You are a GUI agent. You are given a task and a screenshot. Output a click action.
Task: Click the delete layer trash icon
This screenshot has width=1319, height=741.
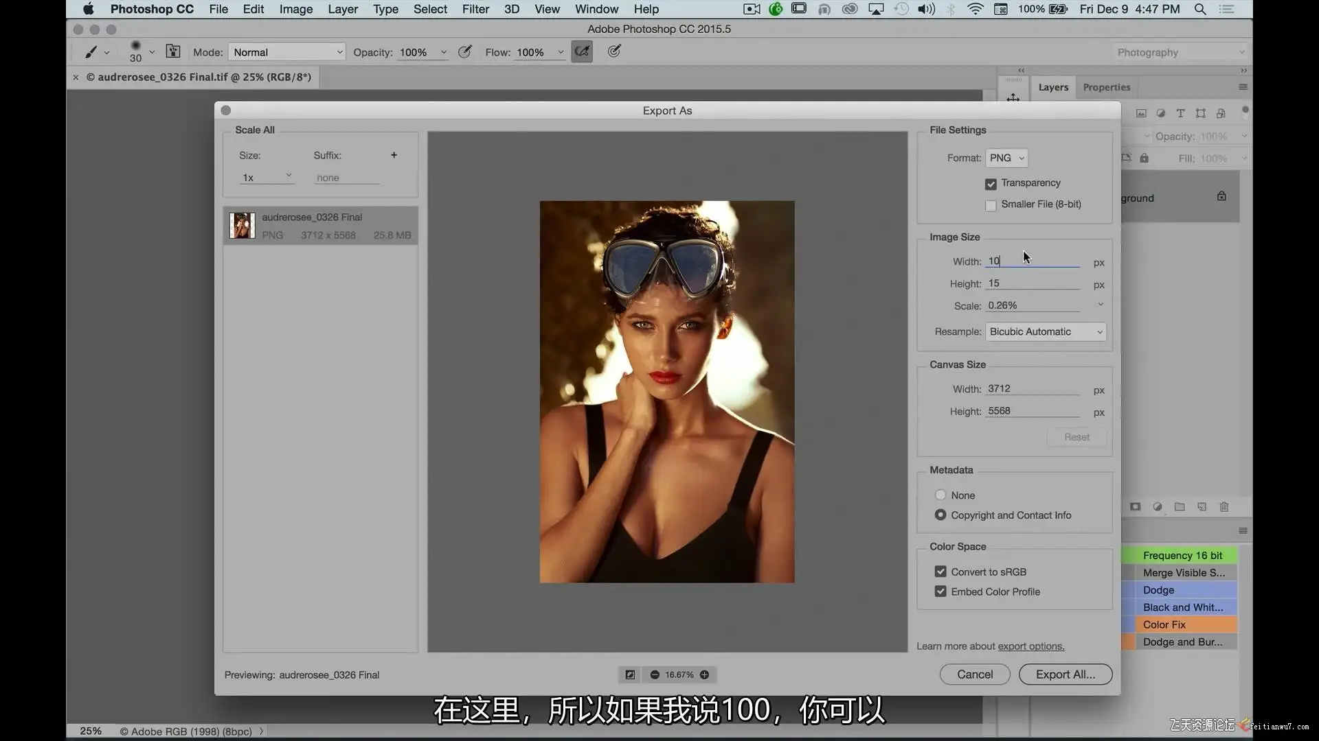[1224, 507]
